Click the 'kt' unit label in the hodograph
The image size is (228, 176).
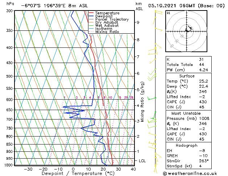point(169,13)
